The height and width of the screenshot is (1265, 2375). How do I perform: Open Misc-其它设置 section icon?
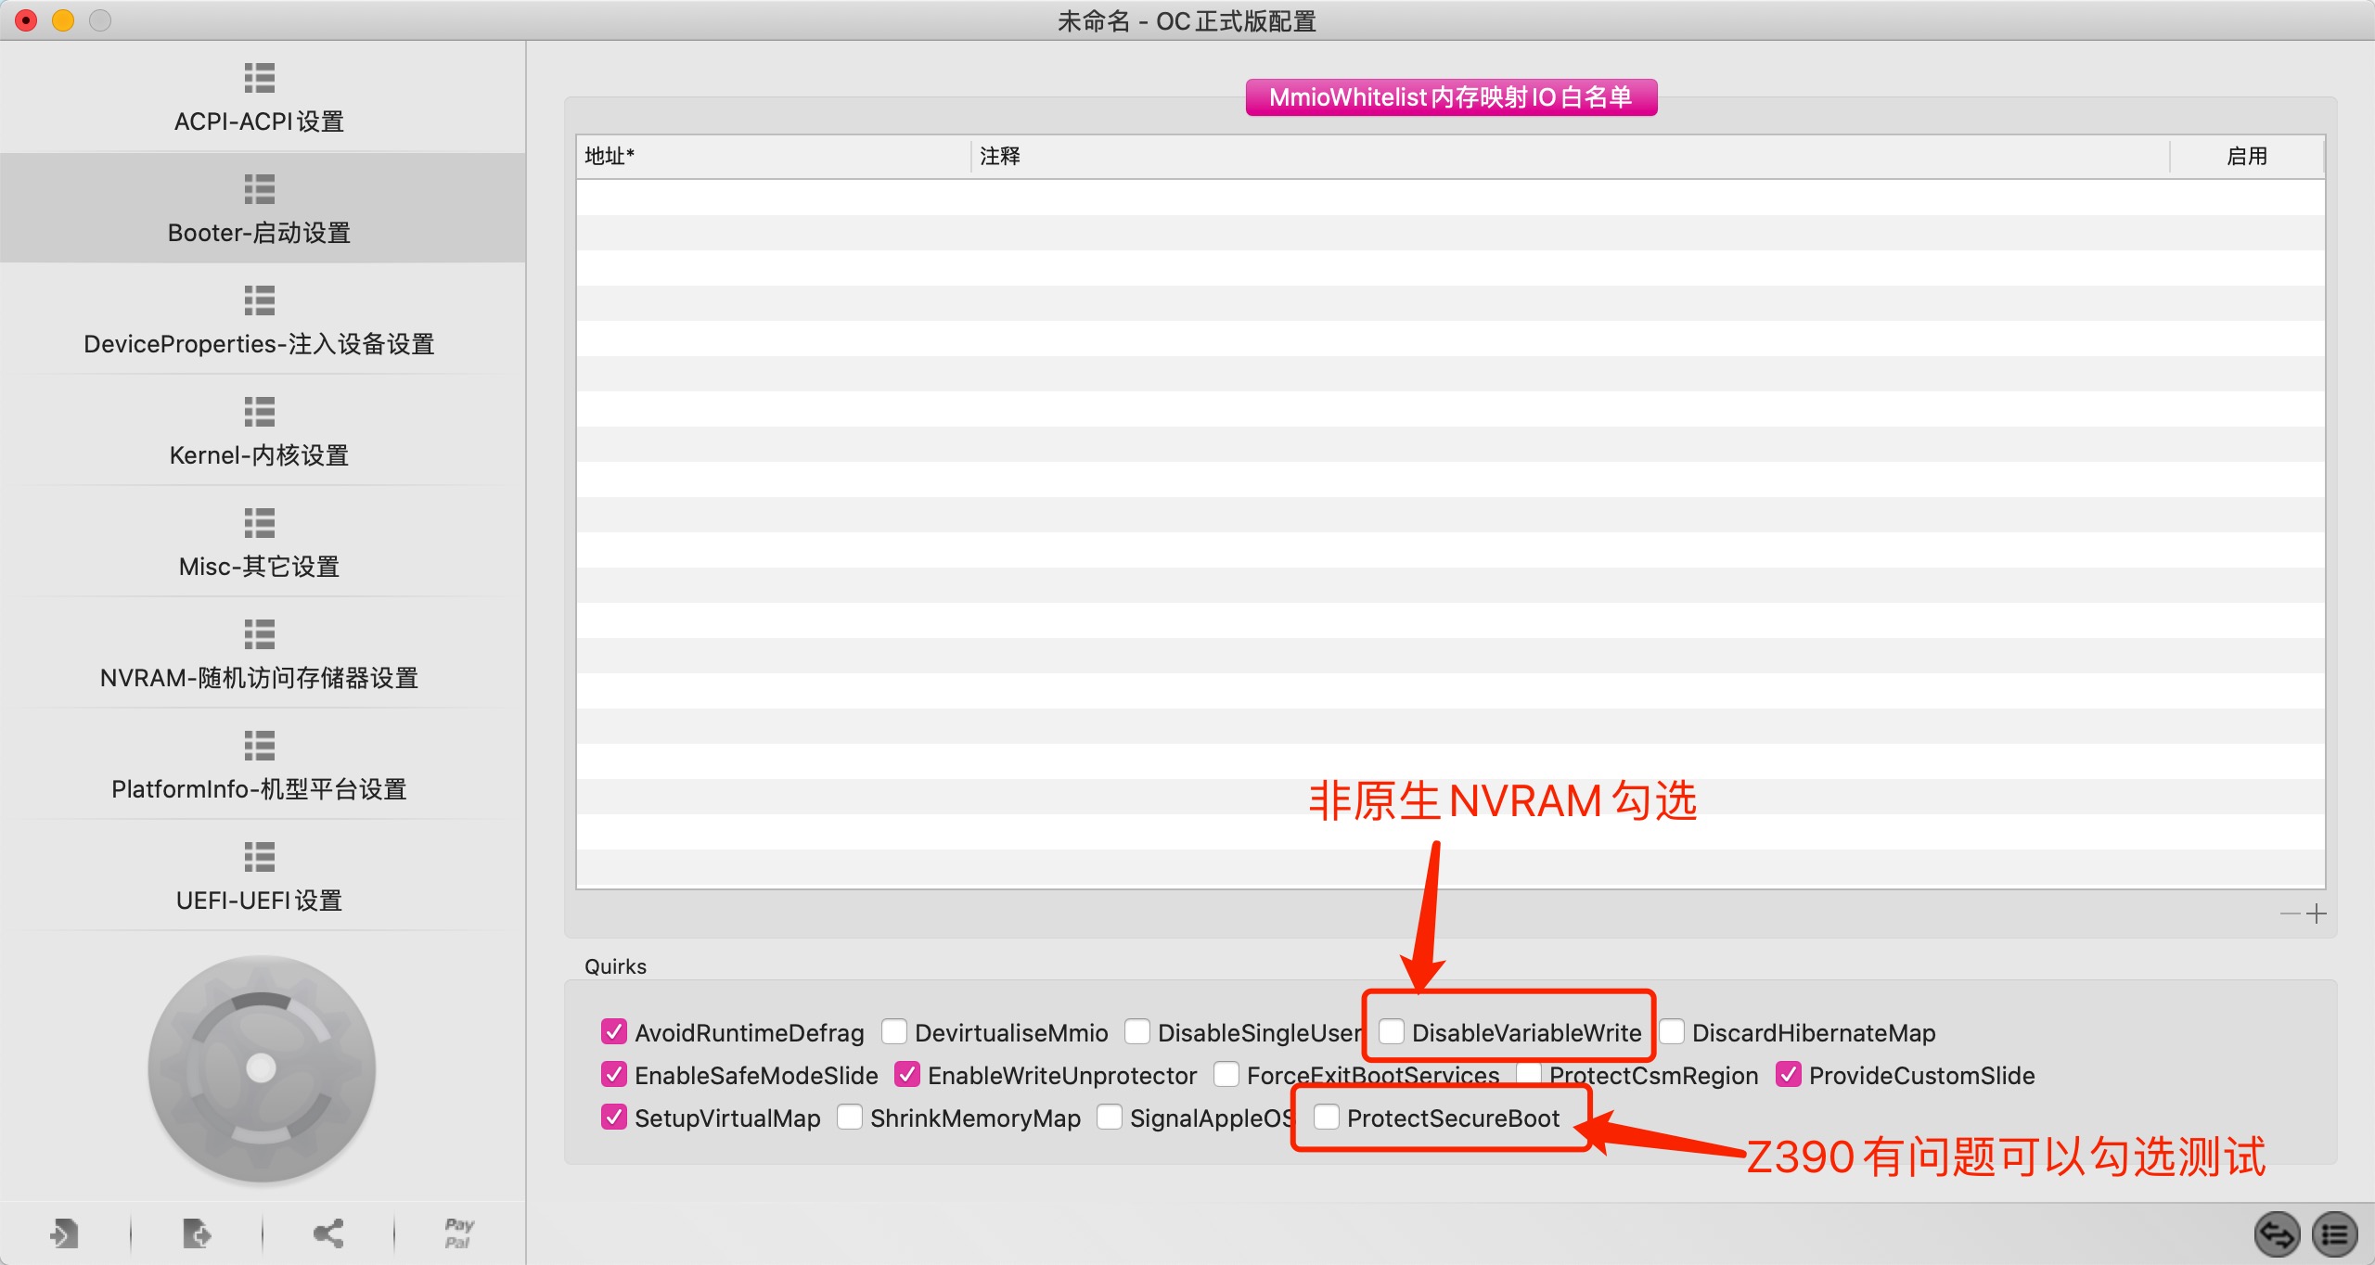(260, 523)
